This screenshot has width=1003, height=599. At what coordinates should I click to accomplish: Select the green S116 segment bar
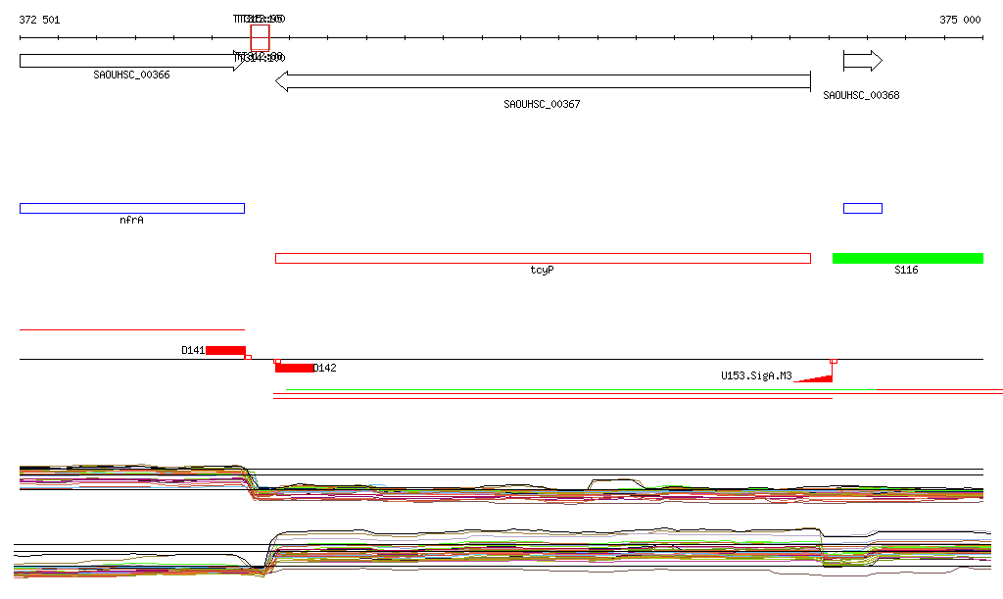[908, 259]
